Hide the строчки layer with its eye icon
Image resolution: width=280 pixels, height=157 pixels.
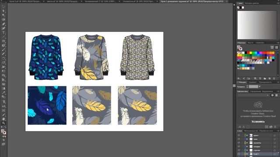coord(239,150)
